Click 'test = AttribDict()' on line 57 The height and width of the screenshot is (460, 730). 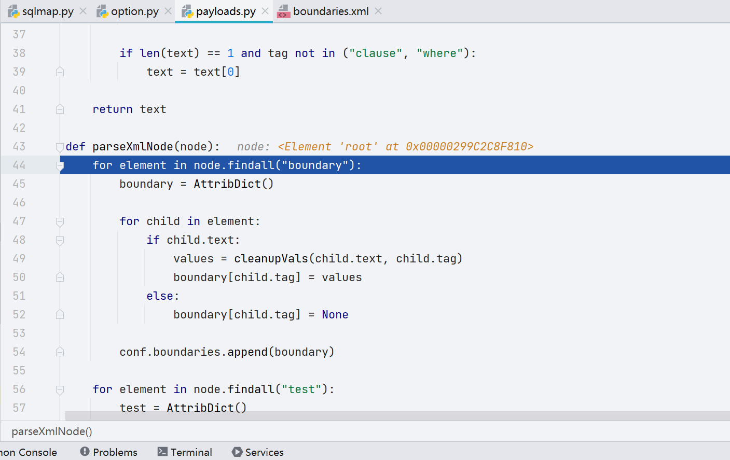click(183, 408)
